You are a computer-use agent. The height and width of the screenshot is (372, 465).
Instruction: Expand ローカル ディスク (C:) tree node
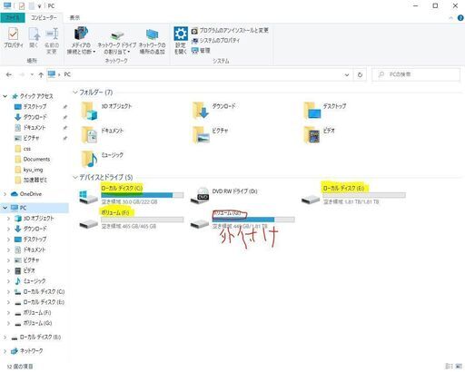(8, 292)
